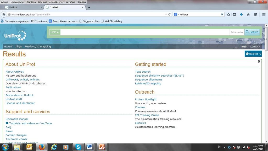Click the Firefox back arrow button
The width and height of the screenshot is (268, 151).
pos(4,14)
